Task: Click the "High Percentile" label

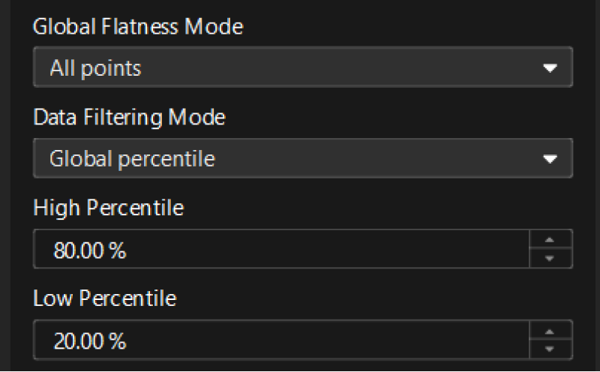Action: point(108,208)
